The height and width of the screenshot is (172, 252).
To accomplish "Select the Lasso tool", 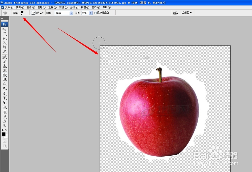I will 4,38.
